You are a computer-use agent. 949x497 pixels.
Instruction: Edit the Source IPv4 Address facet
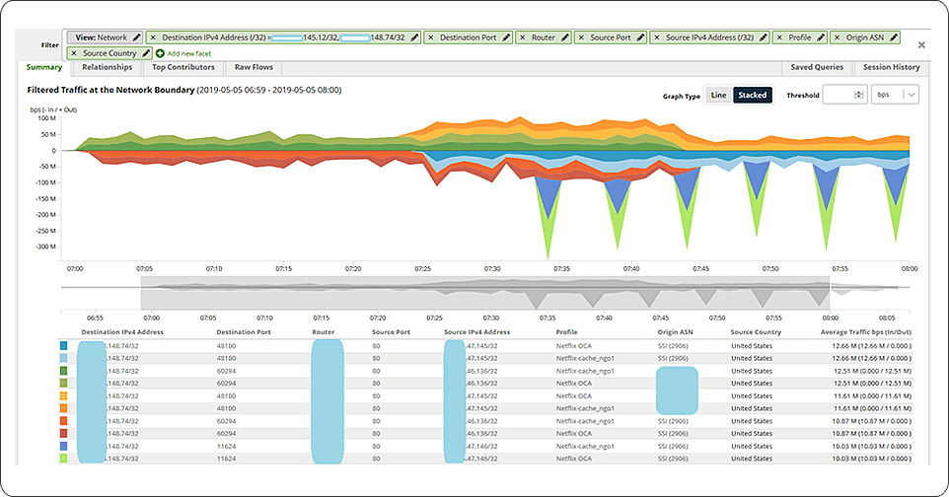point(764,37)
